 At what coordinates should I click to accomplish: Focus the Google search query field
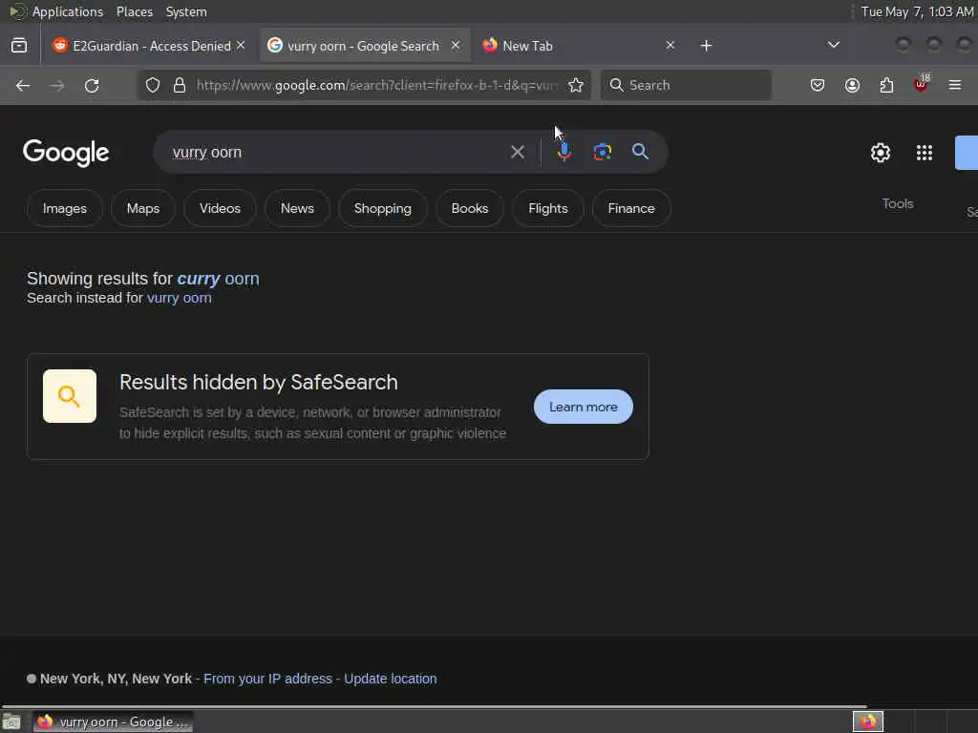(x=337, y=152)
